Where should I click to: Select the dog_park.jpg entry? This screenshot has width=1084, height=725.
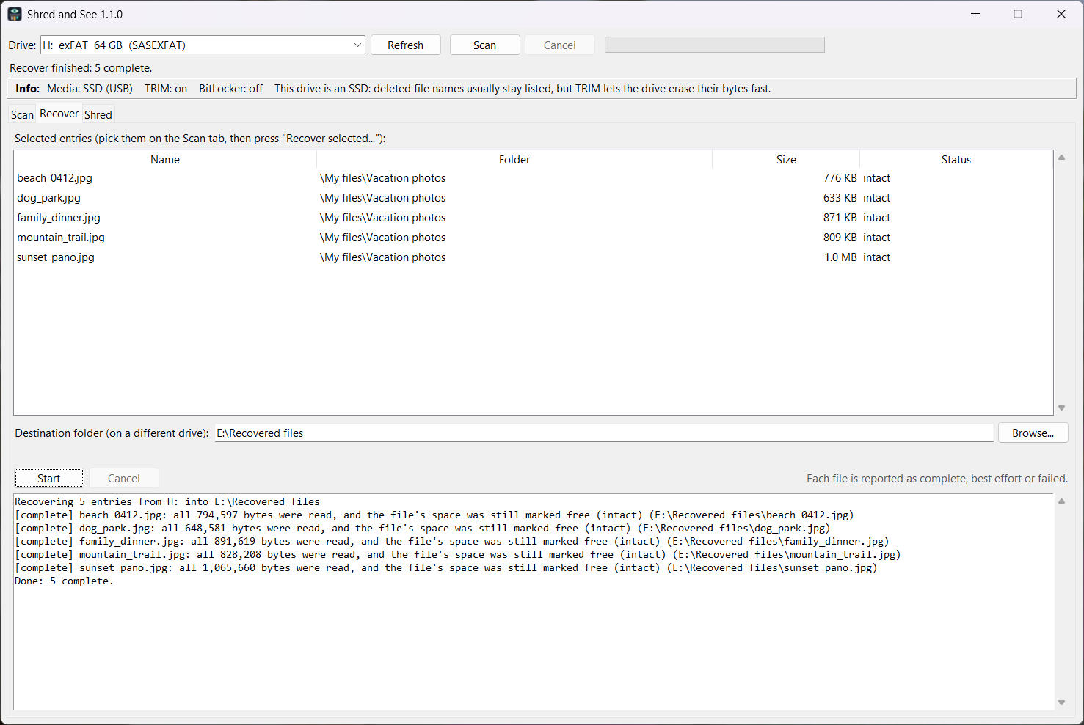(x=534, y=198)
